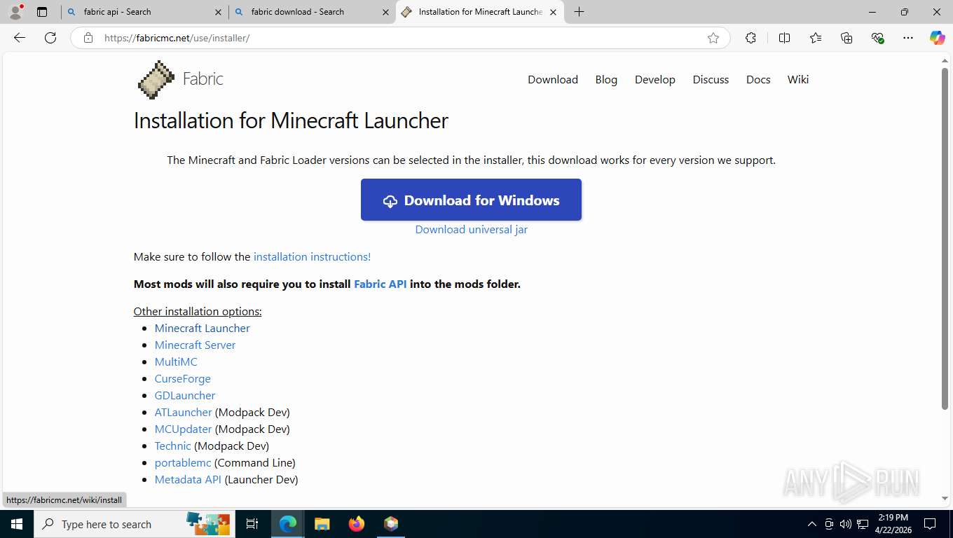Click the Edge profile avatar icon
Screen dimensions: 953x538
coord(16,12)
